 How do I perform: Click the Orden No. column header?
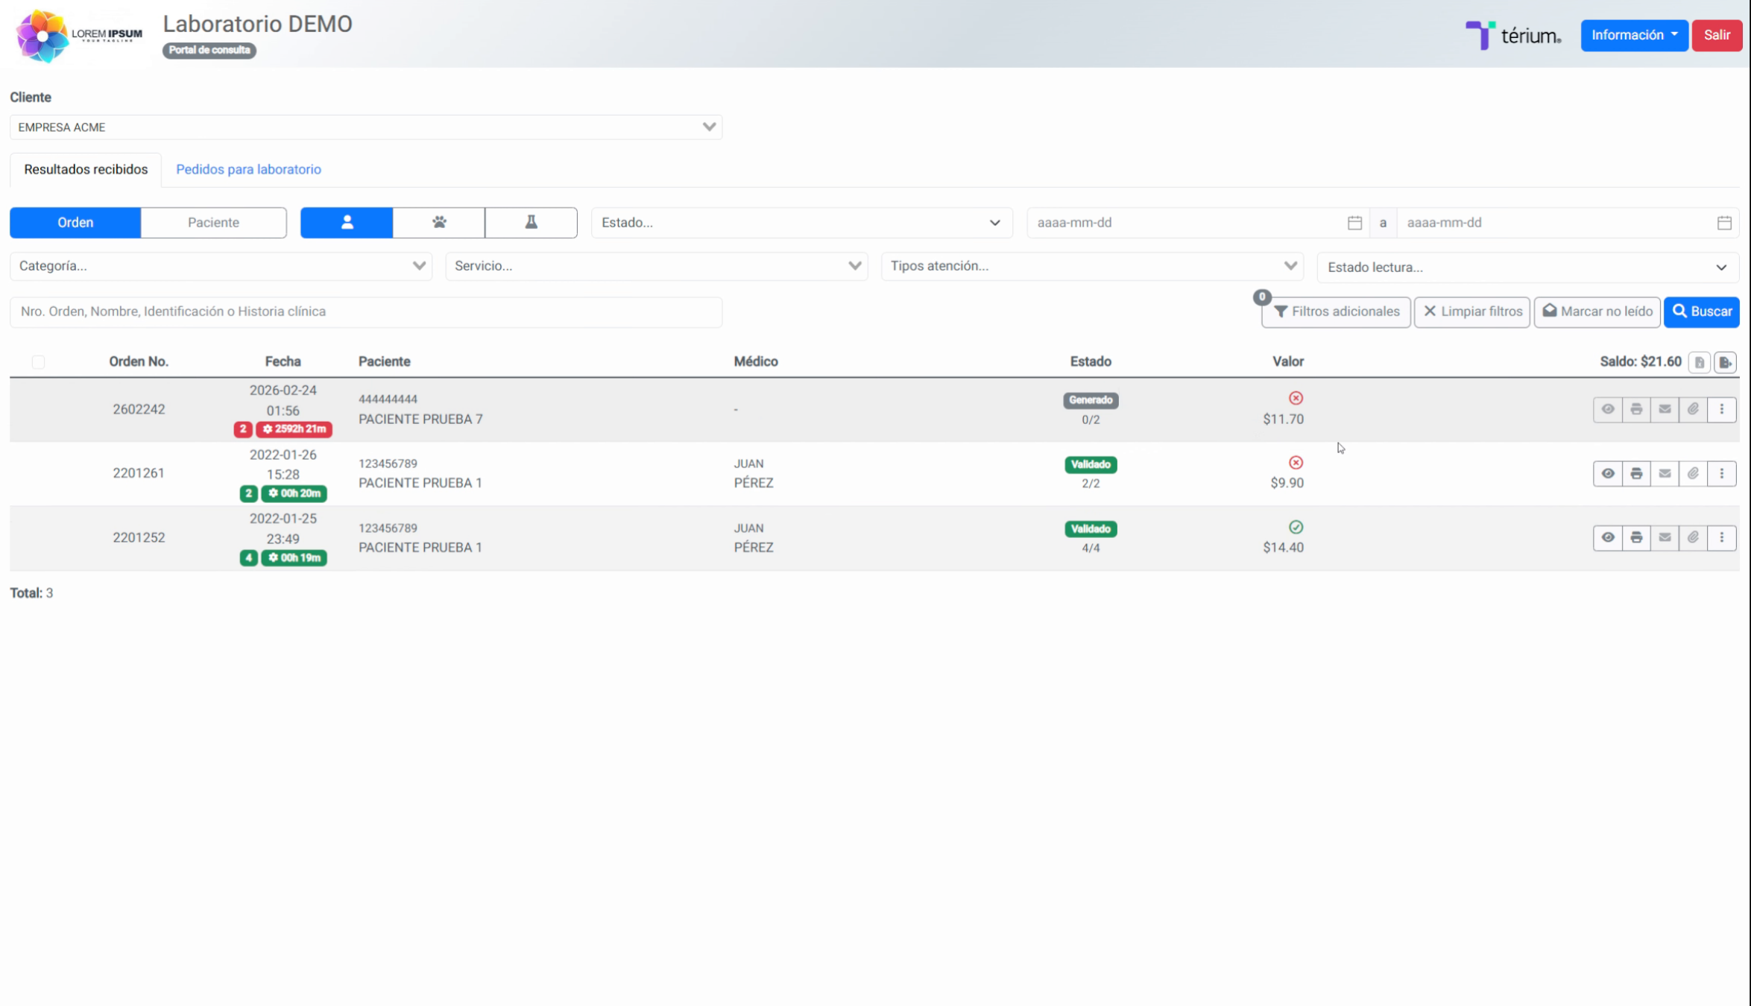139,361
